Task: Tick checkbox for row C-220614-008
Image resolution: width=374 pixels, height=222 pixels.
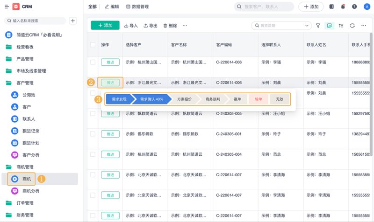Action: [x=93, y=62]
